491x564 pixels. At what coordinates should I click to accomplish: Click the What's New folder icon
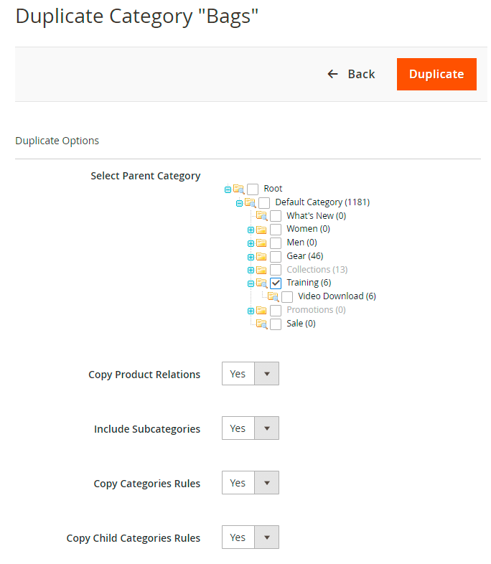coord(261,216)
